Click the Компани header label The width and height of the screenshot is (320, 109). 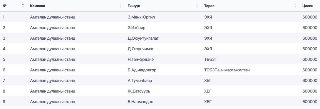click(38, 6)
